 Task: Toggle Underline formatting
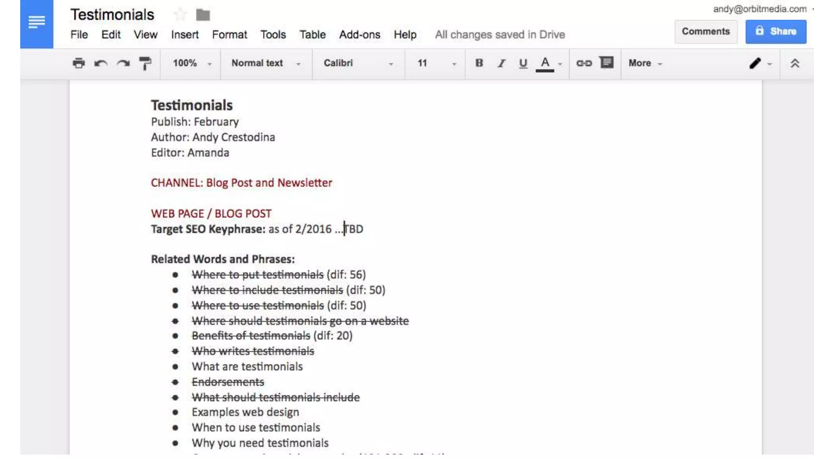point(523,63)
